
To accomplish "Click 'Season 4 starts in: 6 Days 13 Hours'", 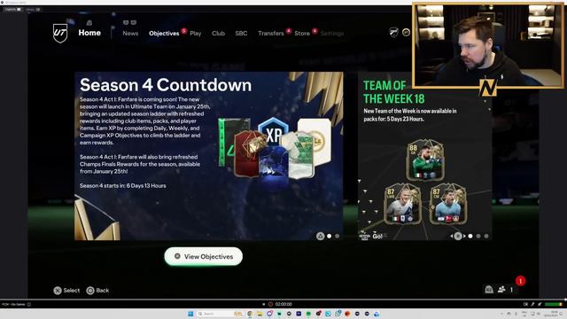I will 123,185.
